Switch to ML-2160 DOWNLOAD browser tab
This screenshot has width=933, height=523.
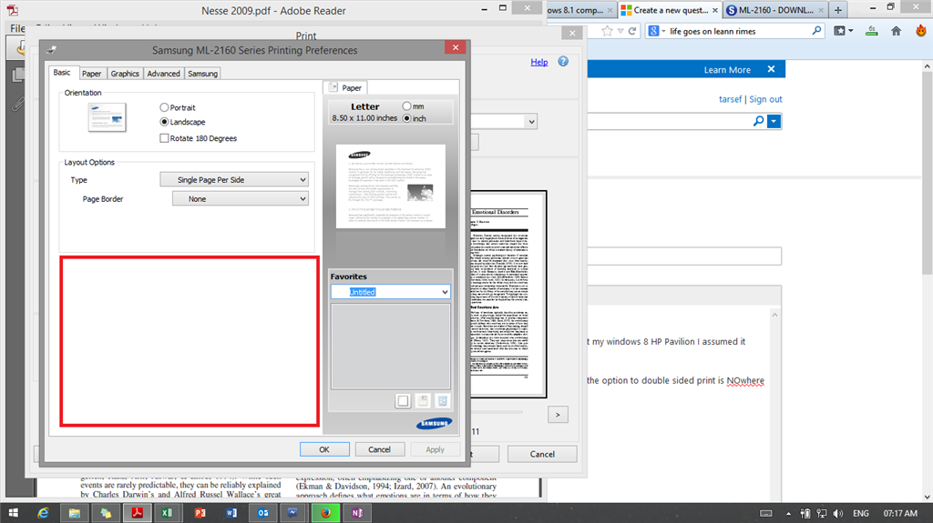(775, 10)
